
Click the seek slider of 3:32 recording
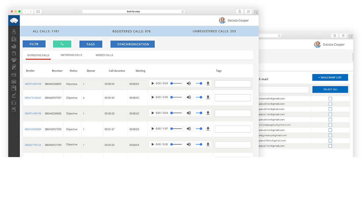(x=176, y=145)
